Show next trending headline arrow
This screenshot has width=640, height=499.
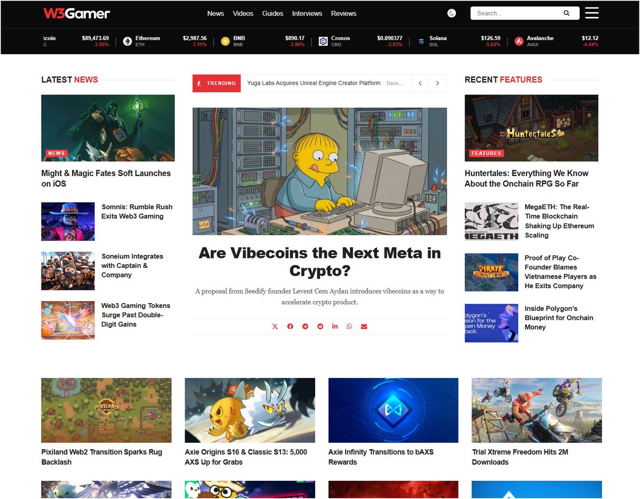point(438,83)
